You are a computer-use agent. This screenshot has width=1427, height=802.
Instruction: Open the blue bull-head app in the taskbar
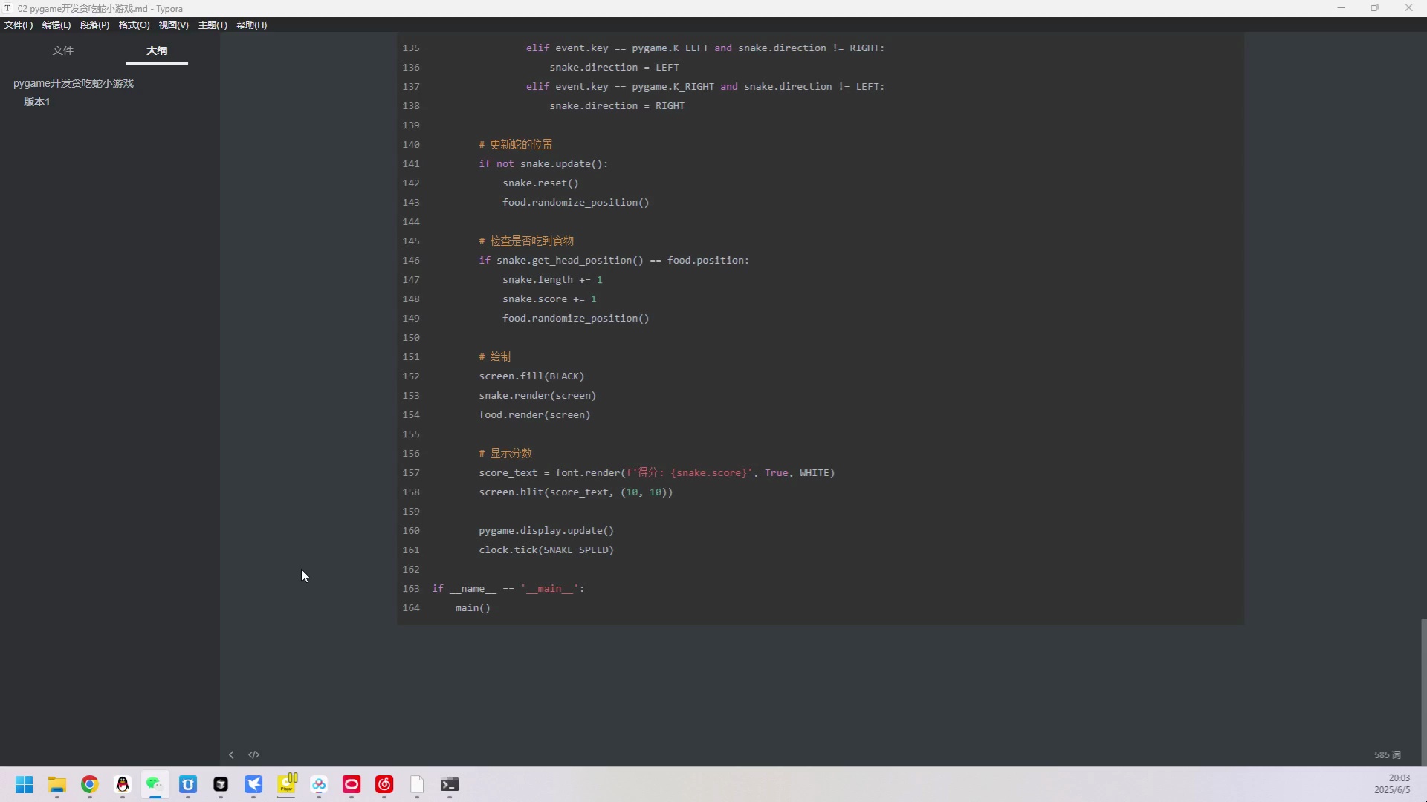[188, 784]
